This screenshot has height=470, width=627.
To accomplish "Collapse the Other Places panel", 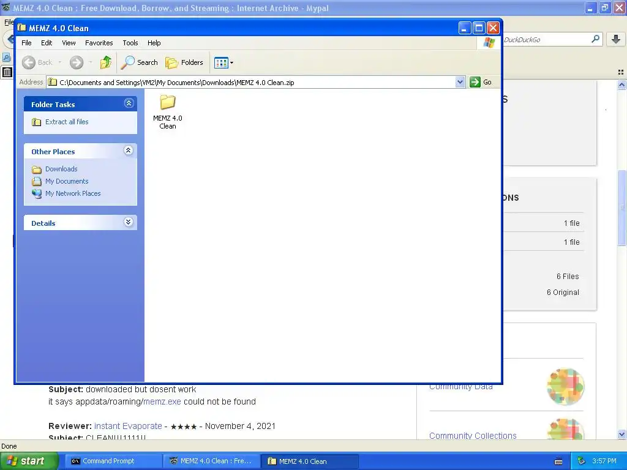I will [x=129, y=151].
